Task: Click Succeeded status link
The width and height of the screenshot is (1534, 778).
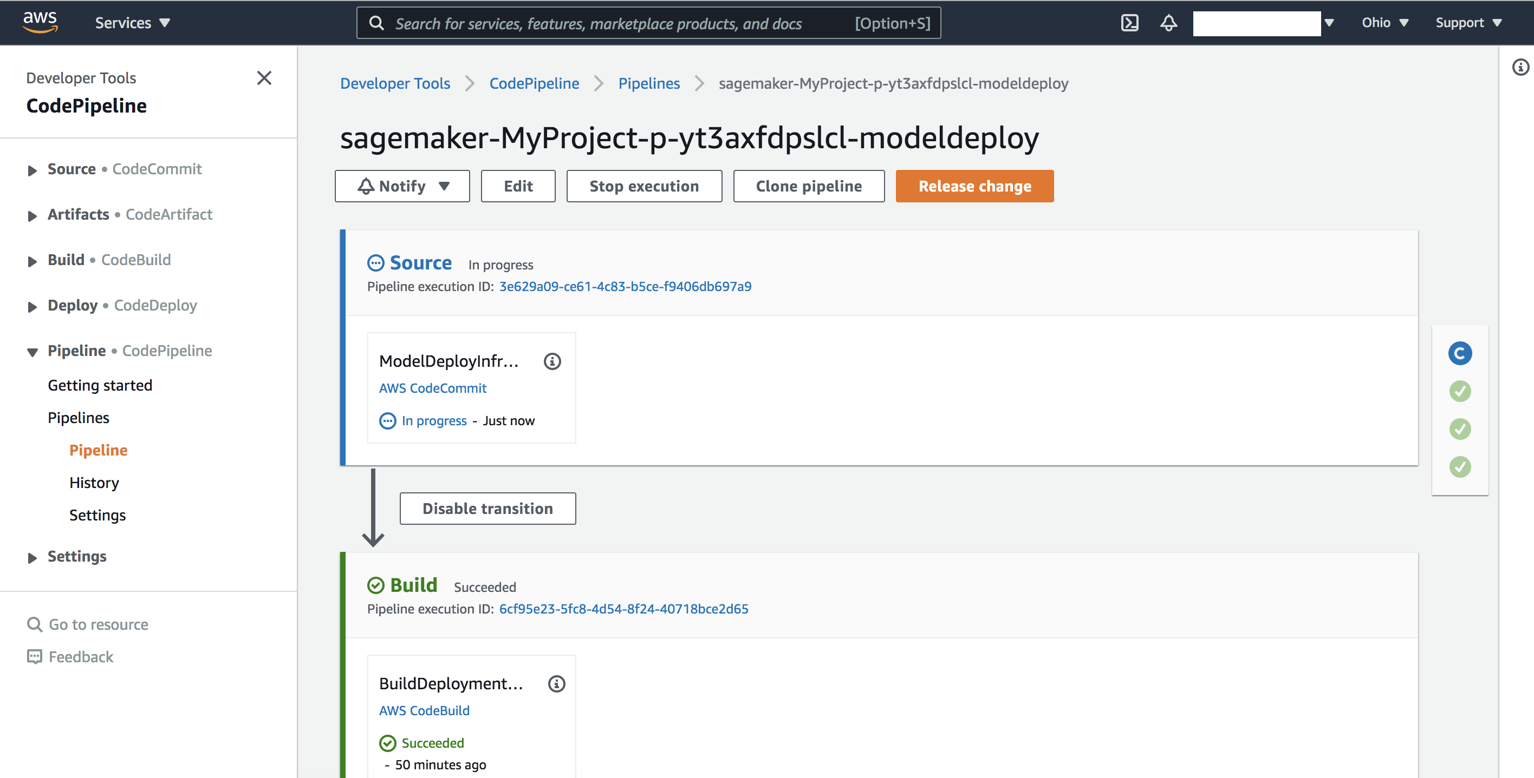Action: pos(433,743)
